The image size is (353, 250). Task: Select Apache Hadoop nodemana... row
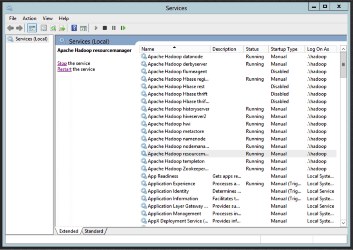(238, 146)
